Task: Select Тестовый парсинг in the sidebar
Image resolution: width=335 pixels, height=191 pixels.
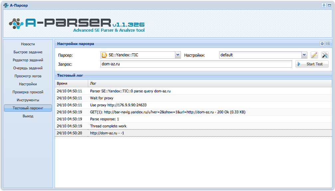Action: coord(28,108)
